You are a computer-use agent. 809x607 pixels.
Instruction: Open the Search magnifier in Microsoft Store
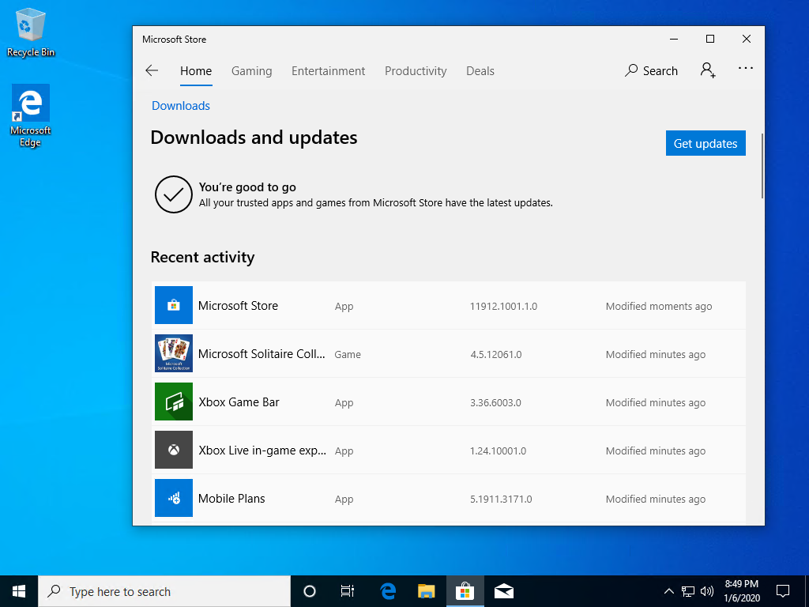coord(651,70)
